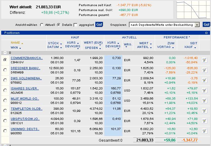Click the Positionen section header bar
This screenshot has width=211, height=146.
105,33
